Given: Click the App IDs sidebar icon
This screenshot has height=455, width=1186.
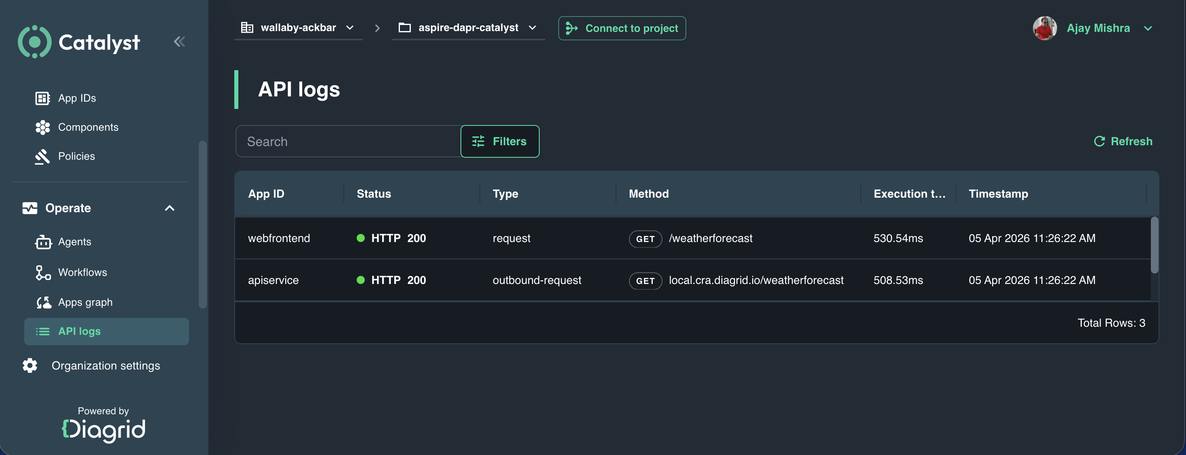Looking at the screenshot, I should pyautogui.click(x=42, y=98).
